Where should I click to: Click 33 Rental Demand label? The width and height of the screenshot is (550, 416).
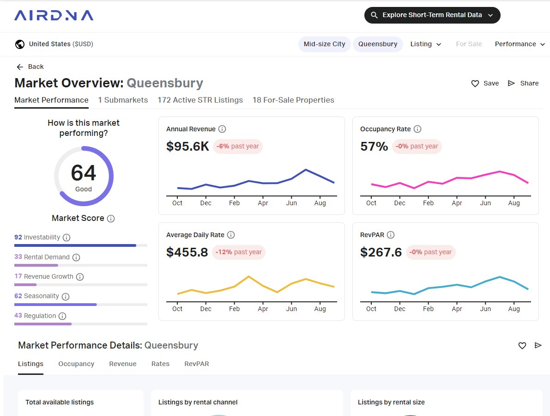point(42,257)
